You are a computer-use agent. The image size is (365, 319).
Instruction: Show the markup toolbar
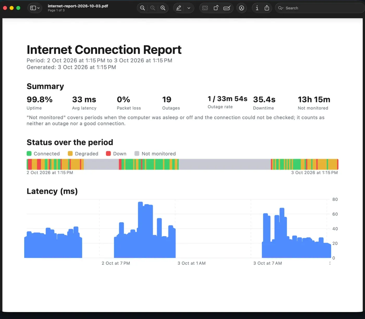[242, 8]
